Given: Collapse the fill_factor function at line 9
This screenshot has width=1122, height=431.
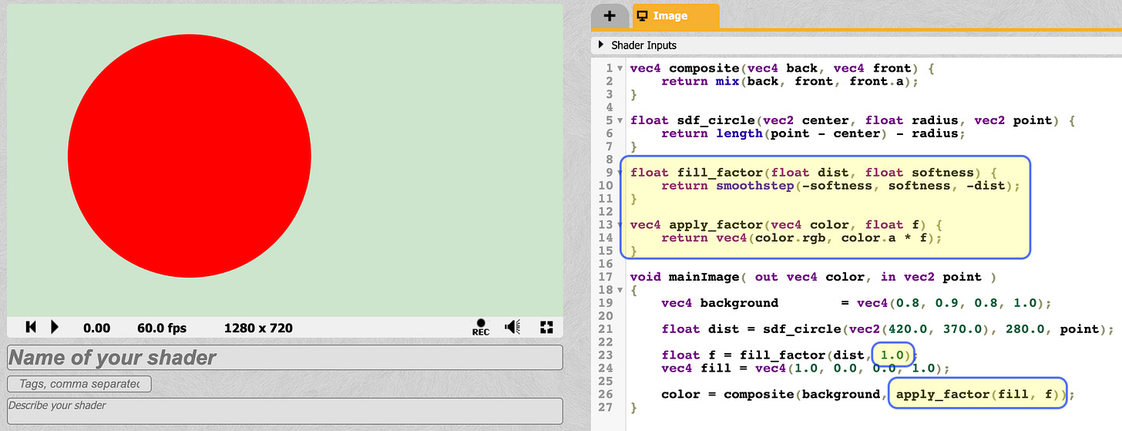Looking at the screenshot, I should point(621,173).
